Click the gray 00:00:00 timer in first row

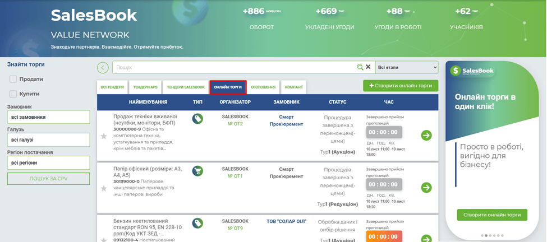click(x=384, y=132)
